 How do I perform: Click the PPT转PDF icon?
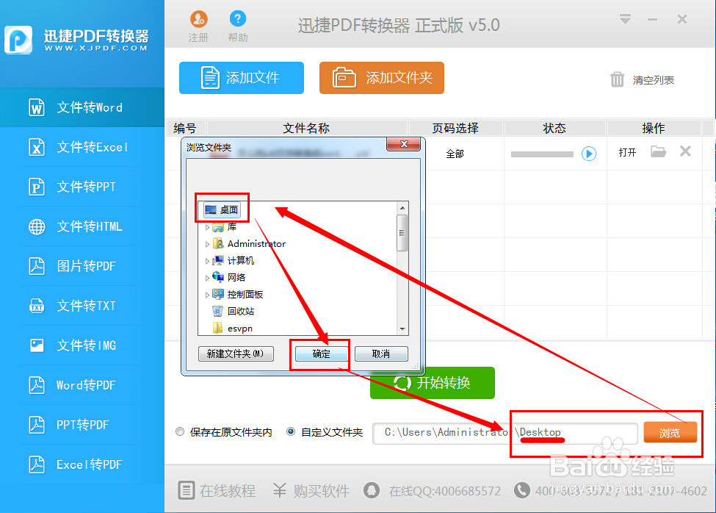[37, 425]
